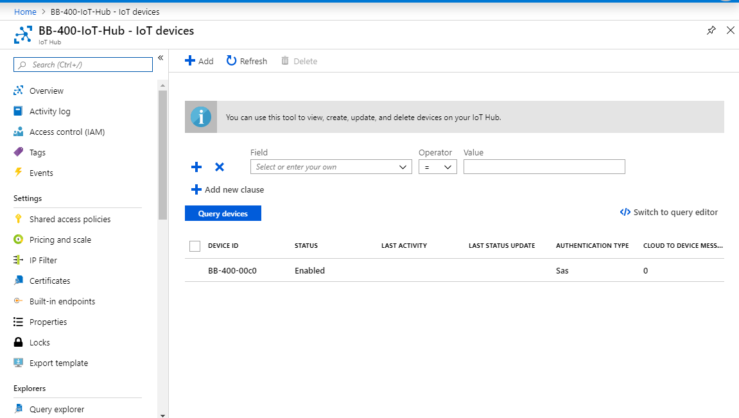Click the Locks padlock icon

pyautogui.click(x=19, y=342)
